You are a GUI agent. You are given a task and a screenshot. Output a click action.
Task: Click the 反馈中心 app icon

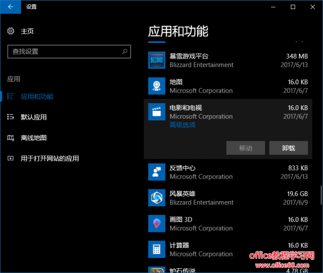pyautogui.click(x=157, y=172)
